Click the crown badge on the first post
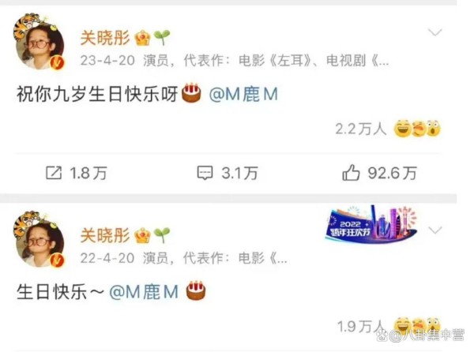The image size is (474, 352). (x=143, y=38)
